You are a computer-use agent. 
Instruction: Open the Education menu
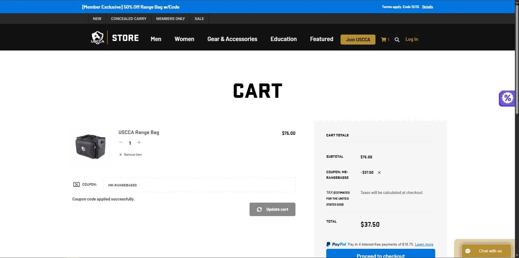(284, 39)
